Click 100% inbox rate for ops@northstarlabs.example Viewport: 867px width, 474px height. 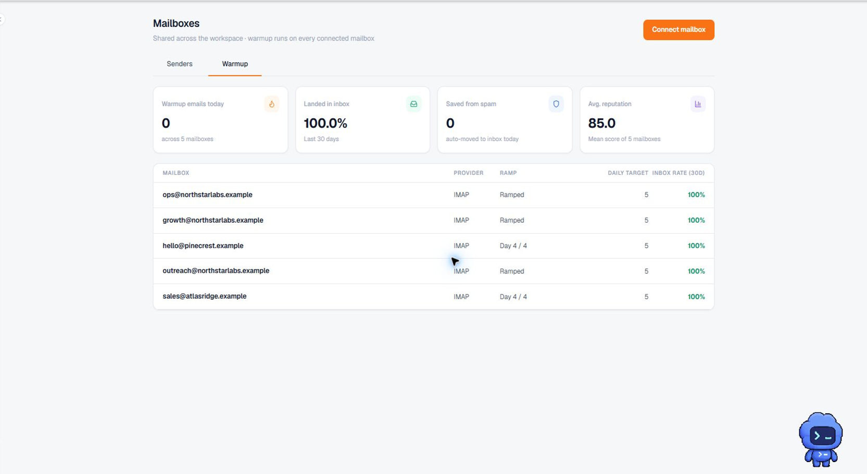coord(696,195)
